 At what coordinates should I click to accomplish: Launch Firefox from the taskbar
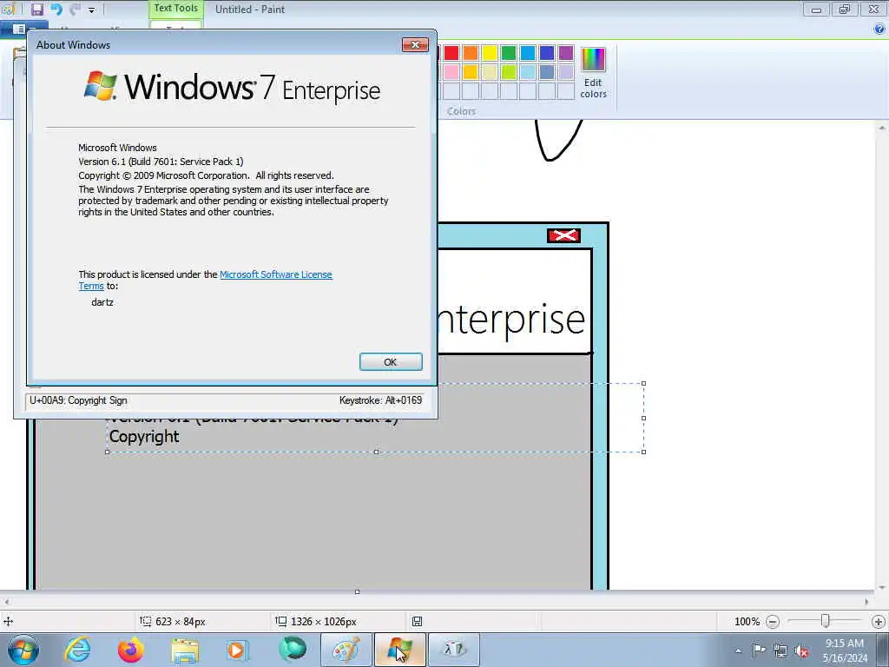click(x=131, y=650)
